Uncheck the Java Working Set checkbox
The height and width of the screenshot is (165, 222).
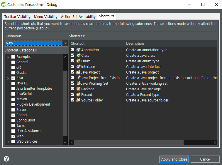[x=73, y=83]
